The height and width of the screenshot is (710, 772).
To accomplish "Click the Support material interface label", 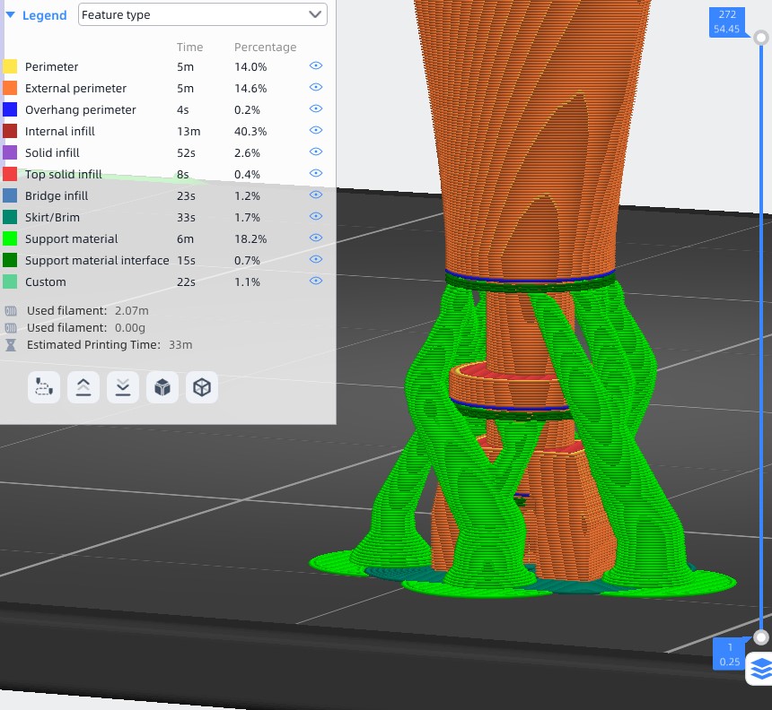I will click(97, 260).
